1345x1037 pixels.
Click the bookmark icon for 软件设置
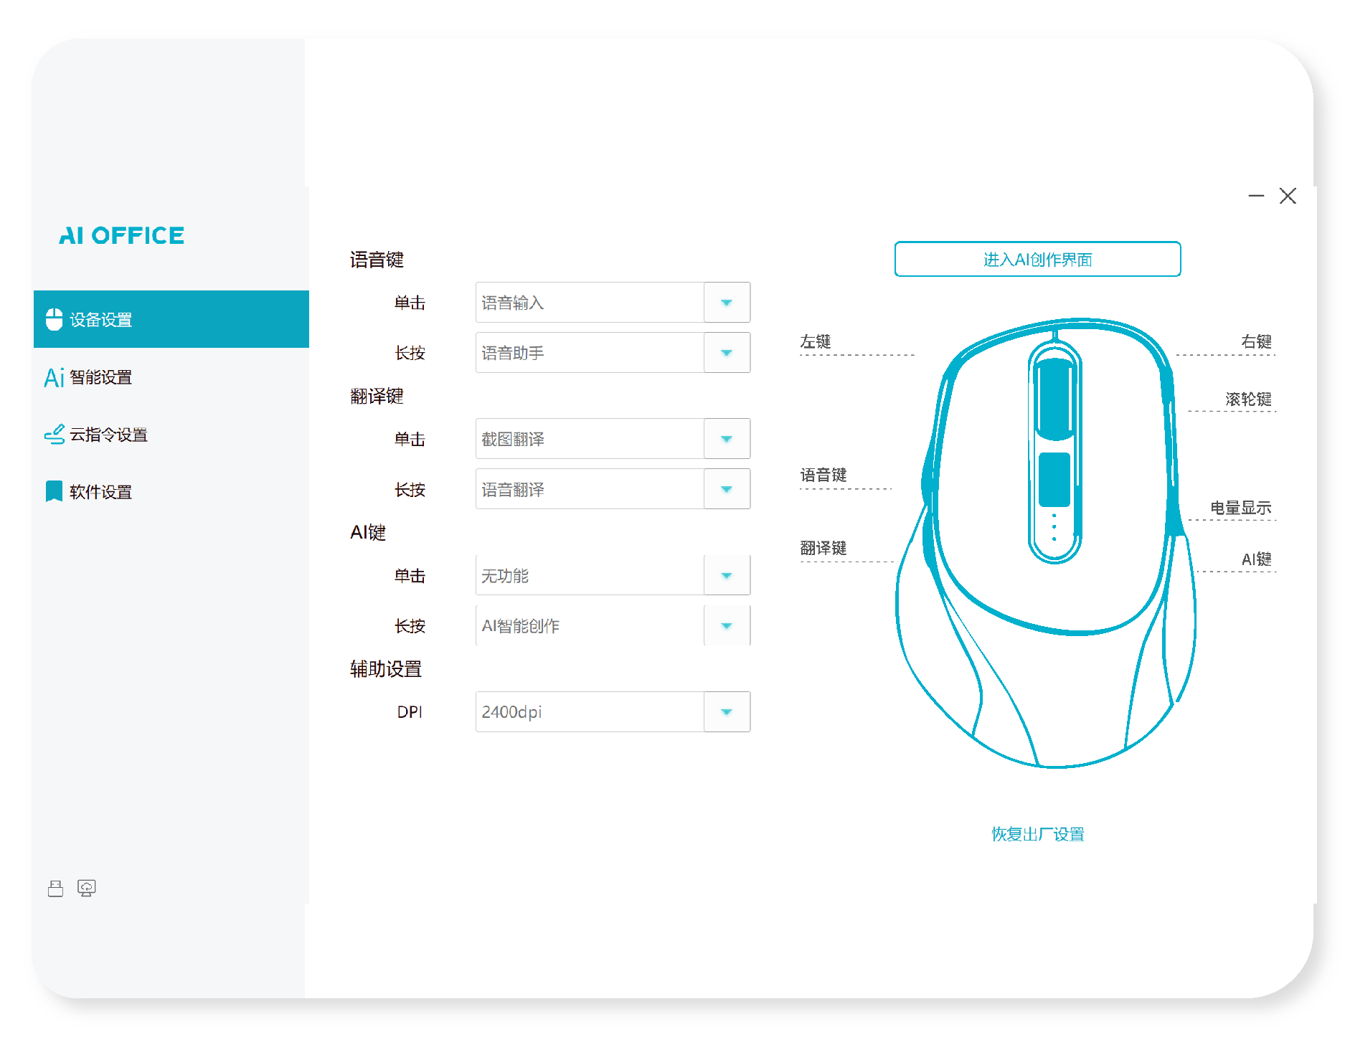(54, 491)
